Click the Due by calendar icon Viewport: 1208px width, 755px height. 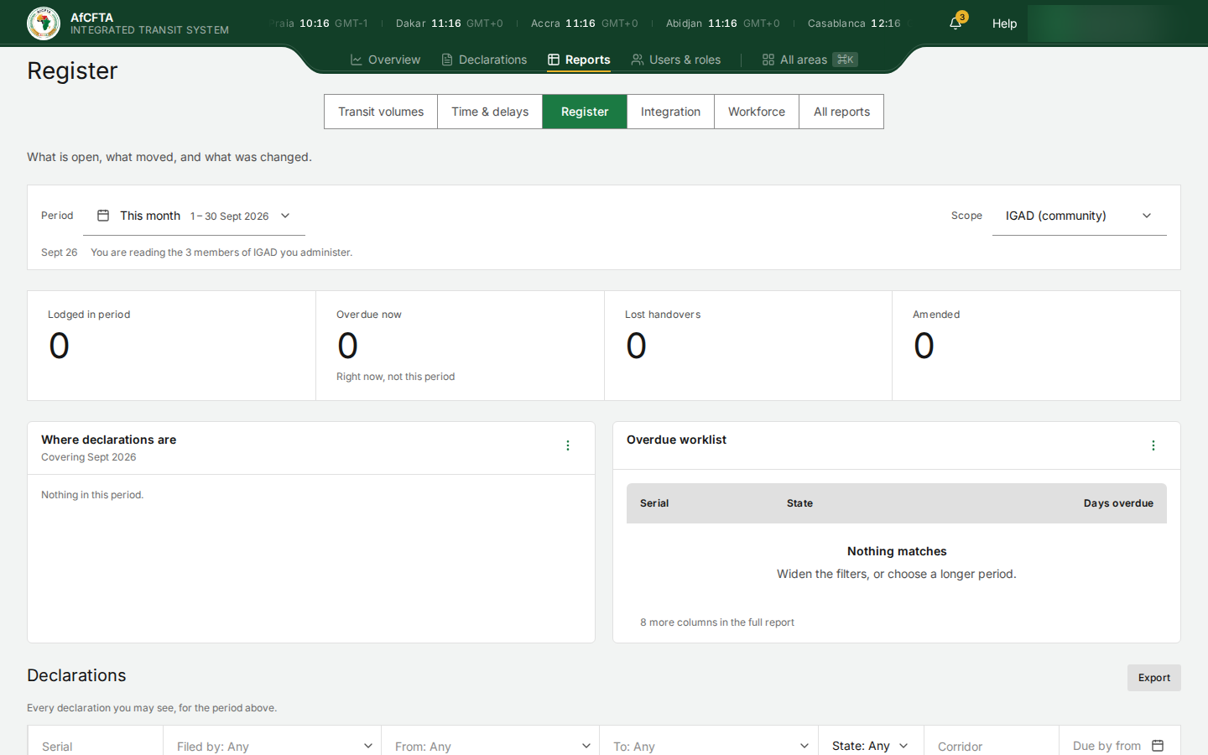pos(1158,746)
